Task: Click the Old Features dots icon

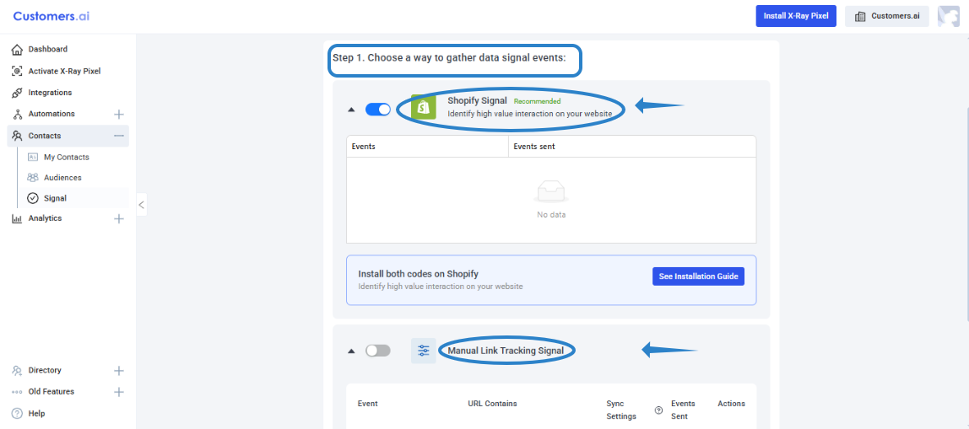Action: [17, 392]
